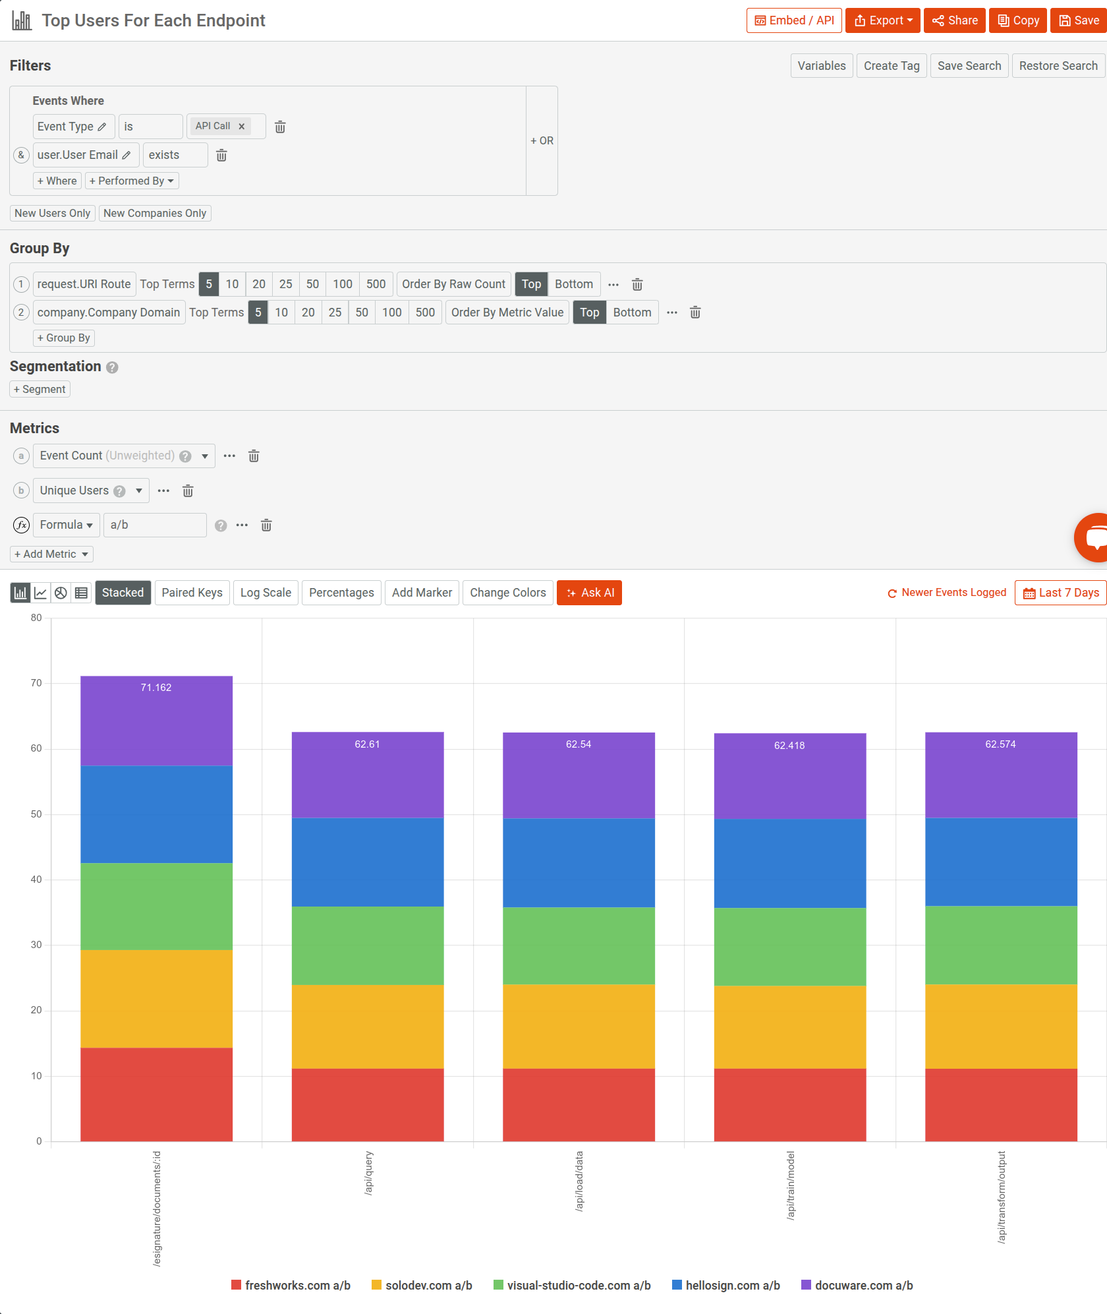
Task: Select the Stacked chart mode
Action: click(123, 592)
